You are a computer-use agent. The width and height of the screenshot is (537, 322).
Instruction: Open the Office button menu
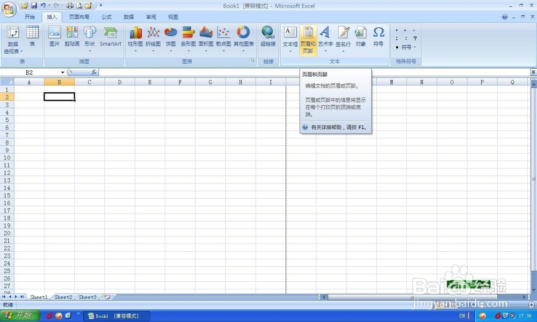click(x=9, y=9)
